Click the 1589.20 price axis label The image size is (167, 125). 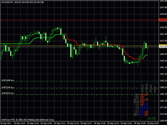(163, 87)
